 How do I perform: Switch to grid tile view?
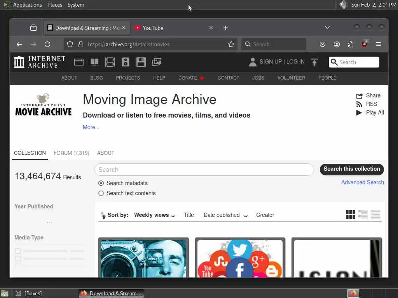[x=351, y=215]
